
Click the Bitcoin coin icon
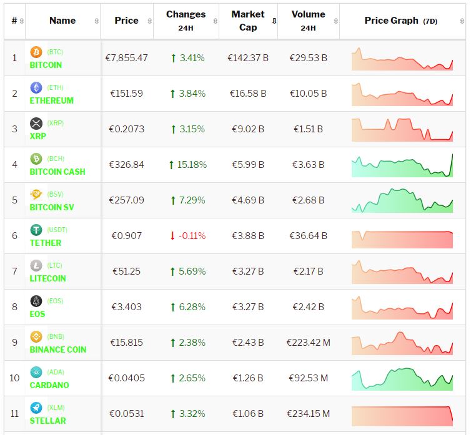pos(36,52)
